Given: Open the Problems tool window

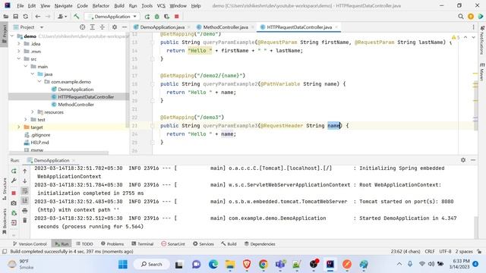Looking at the screenshot, I should 112,244.
